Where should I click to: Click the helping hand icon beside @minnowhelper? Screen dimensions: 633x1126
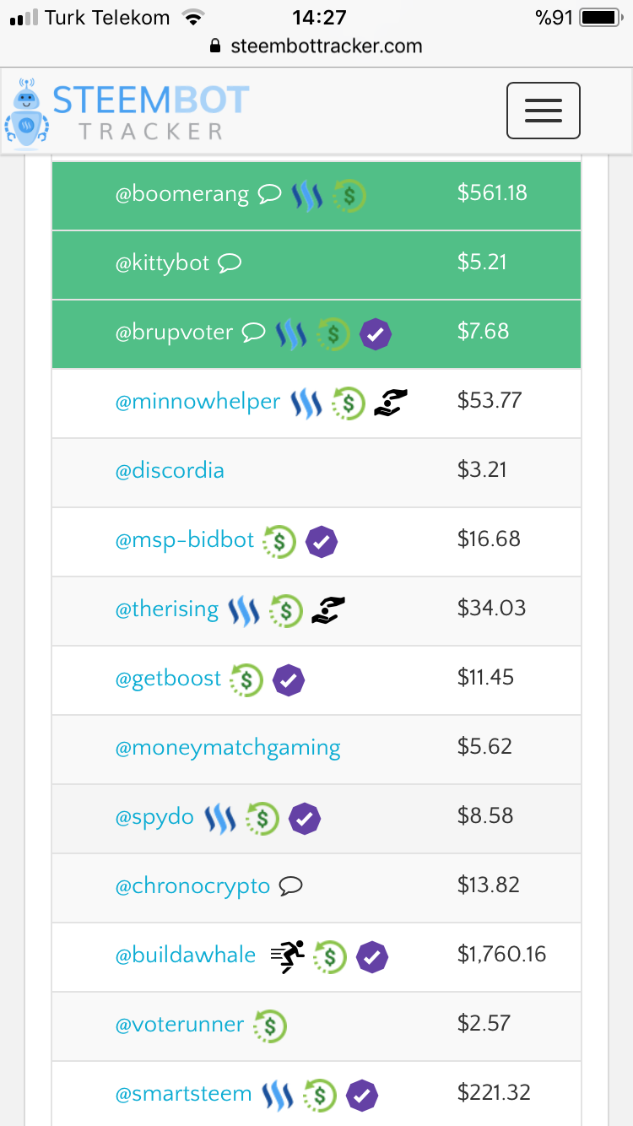point(390,403)
